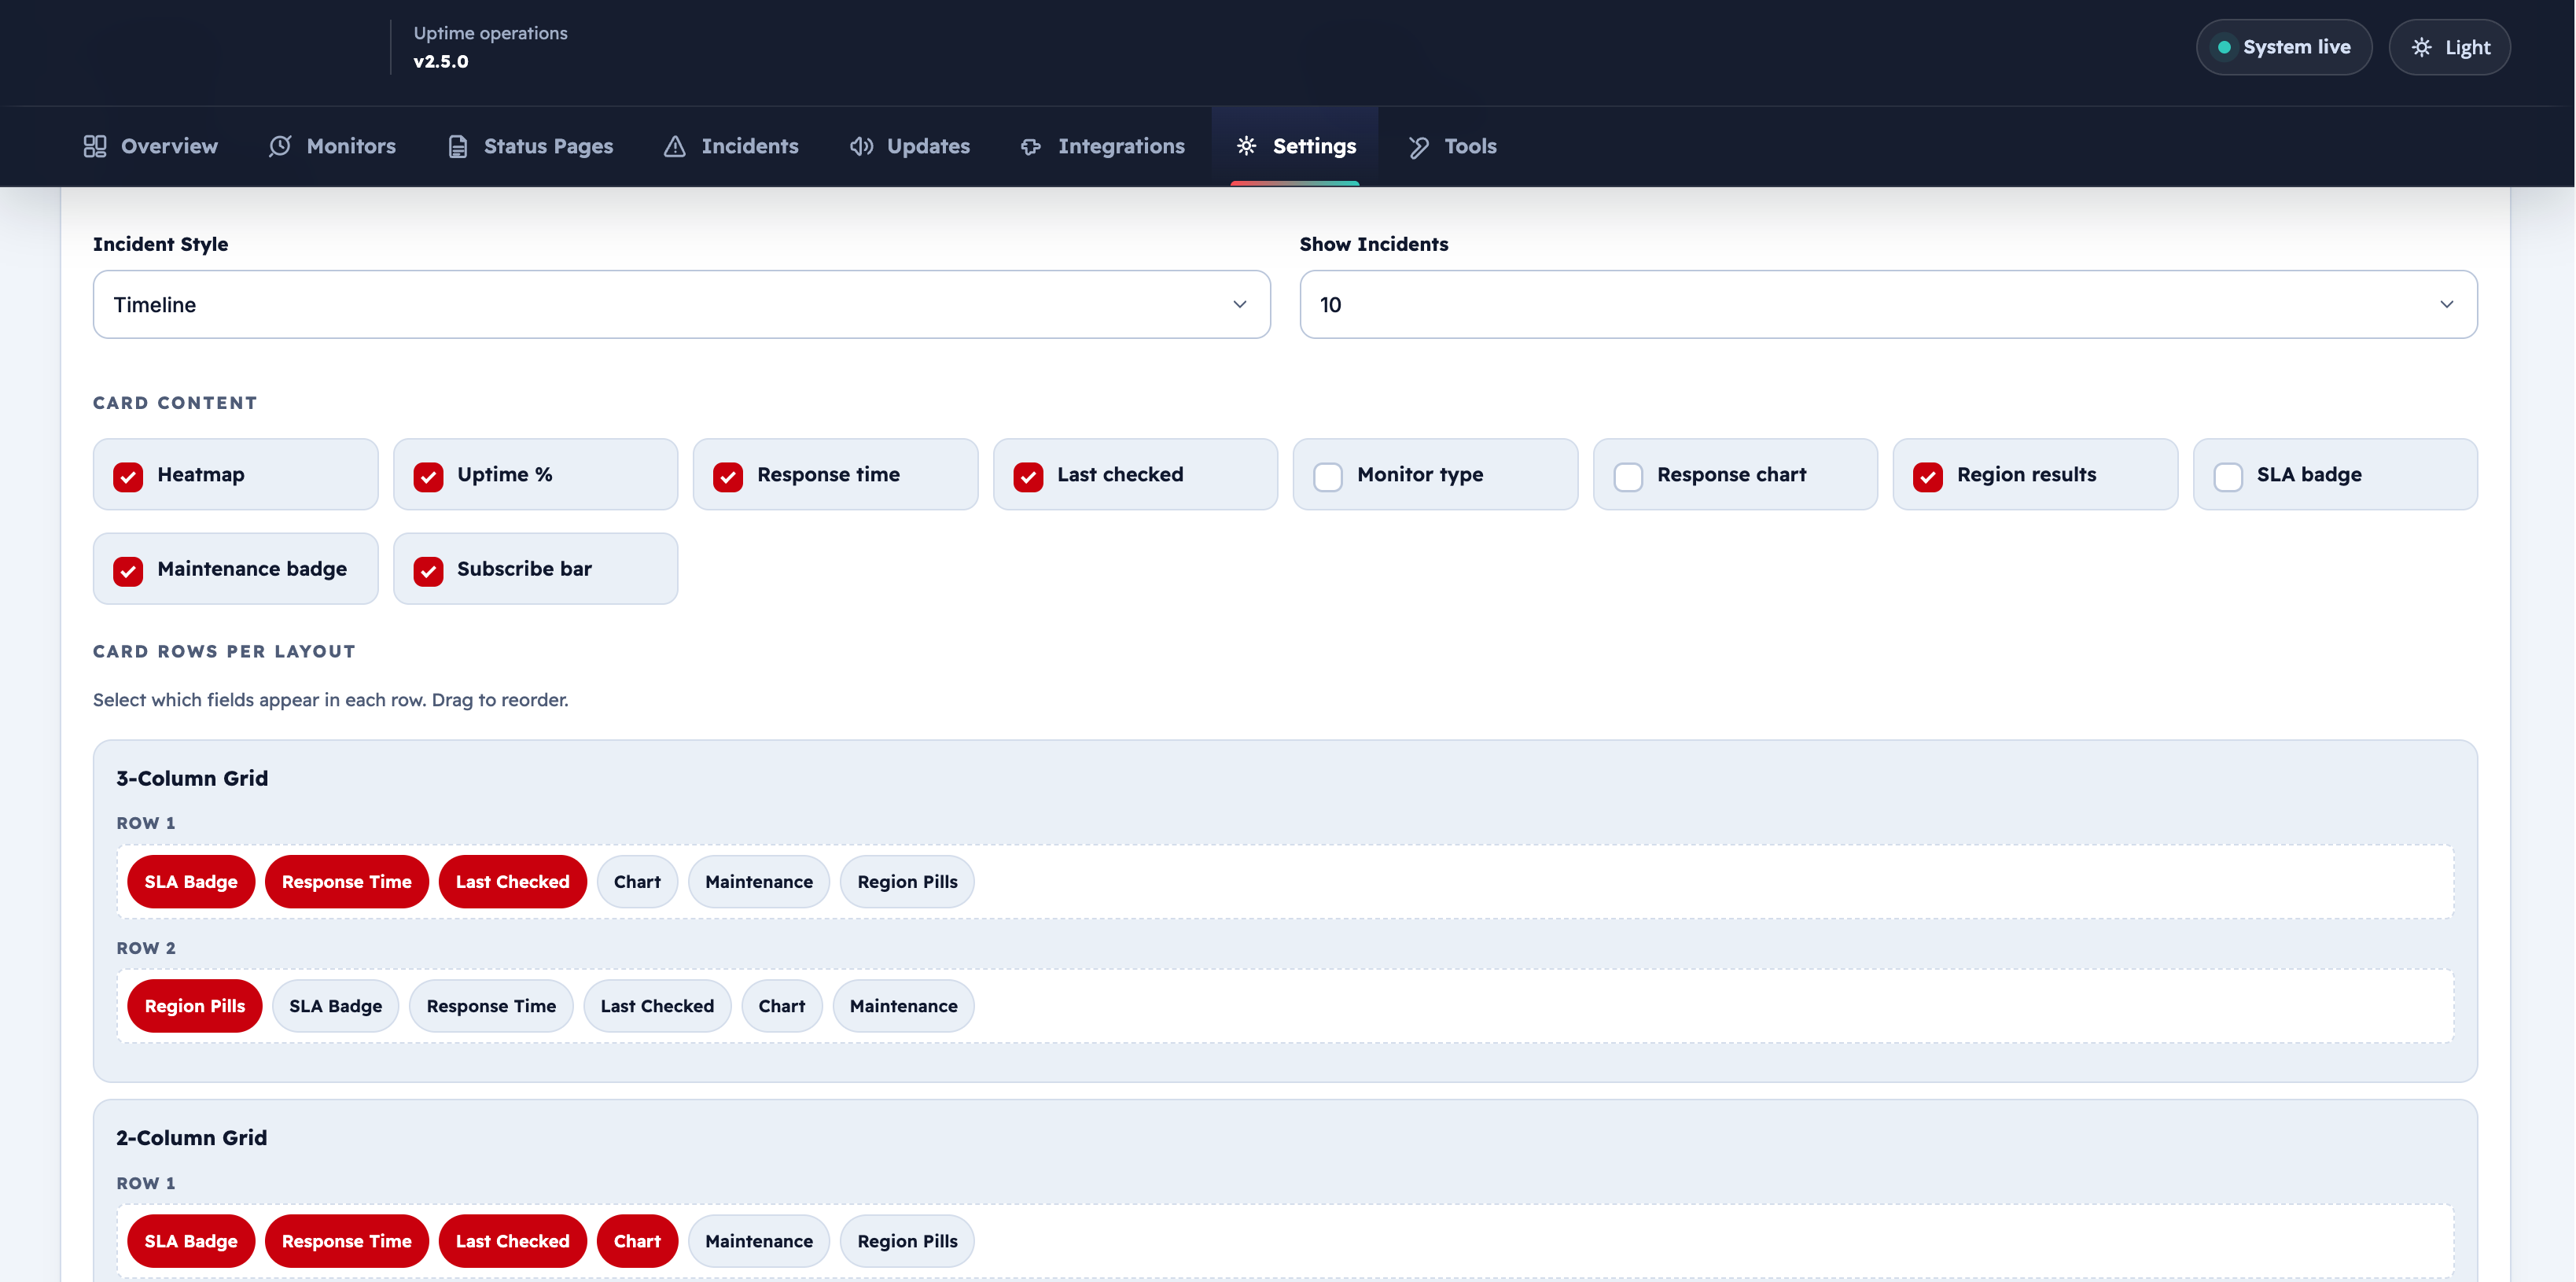Image resolution: width=2576 pixels, height=1282 pixels.
Task: Click the Updates megaphone icon
Action: point(861,146)
